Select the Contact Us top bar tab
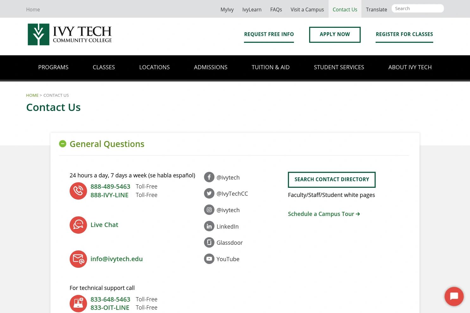Screen dimensions: 470x313 click(345, 9)
